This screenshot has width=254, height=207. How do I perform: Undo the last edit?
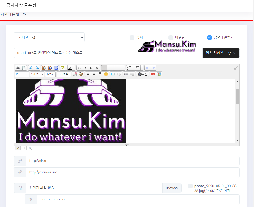tap(31, 68)
